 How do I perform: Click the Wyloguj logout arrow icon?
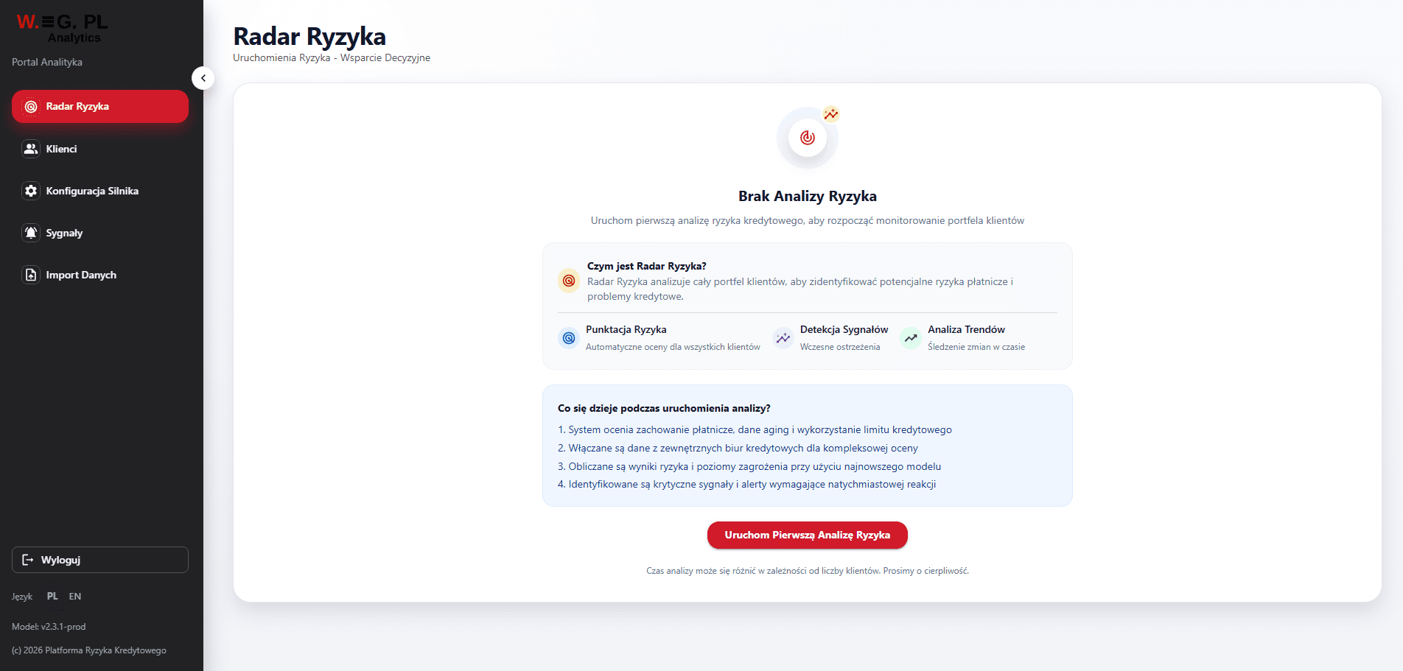(x=28, y=560)
